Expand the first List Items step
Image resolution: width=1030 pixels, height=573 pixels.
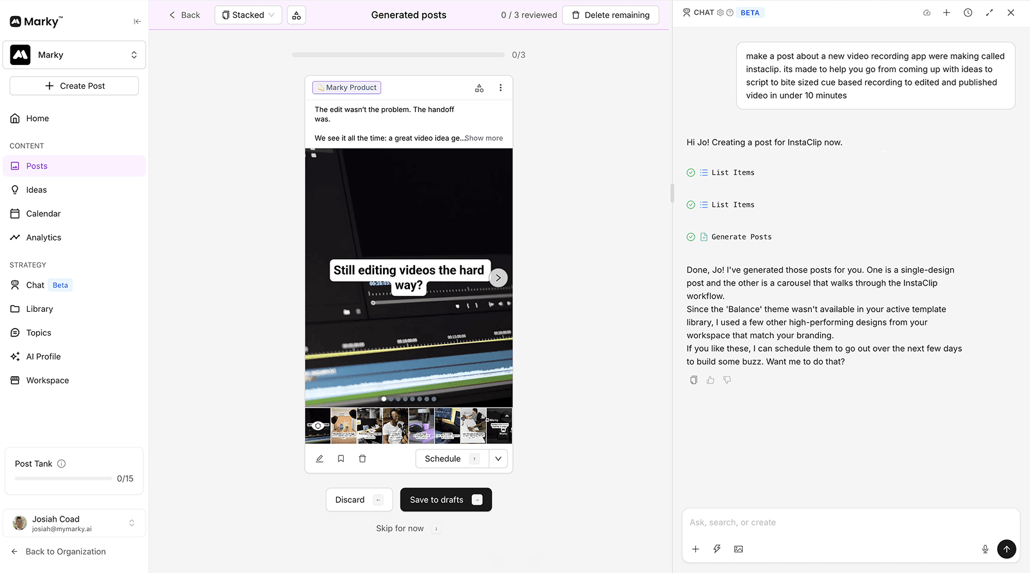point(720,172)
